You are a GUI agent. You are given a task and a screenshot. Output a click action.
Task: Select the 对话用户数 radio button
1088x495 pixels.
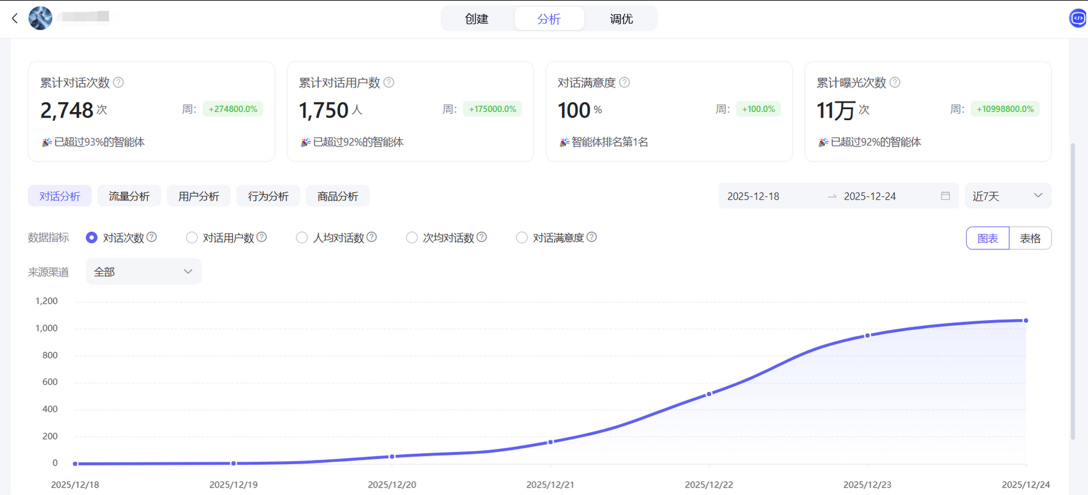point(192,238)
